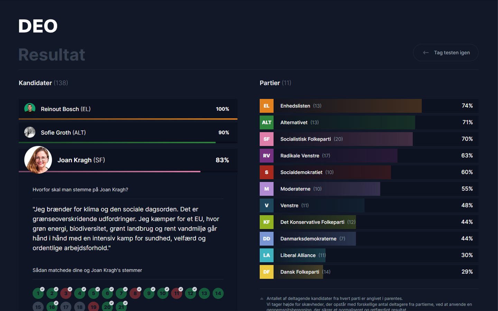Image resolution: width=498 pixels, height=311 pixels.
Task: Click Sofie Groth's avatar photo
Action: [x=30, y=132]
